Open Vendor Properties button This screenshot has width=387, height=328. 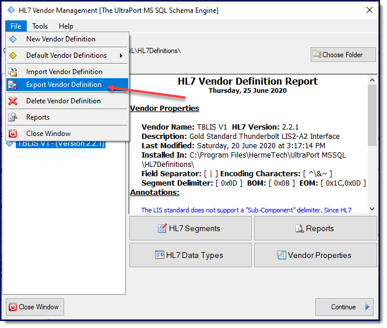coord(315,255)
